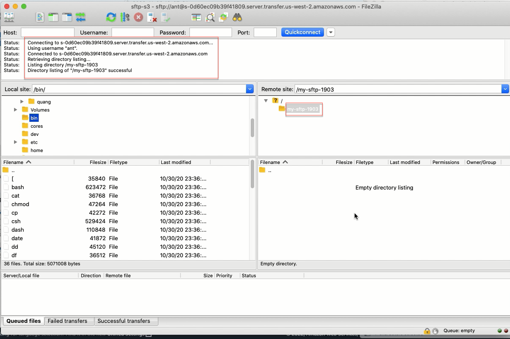This screenshot has width=510, height=339.
Task: Switch to Queued files tab
Action: point(23,321)
